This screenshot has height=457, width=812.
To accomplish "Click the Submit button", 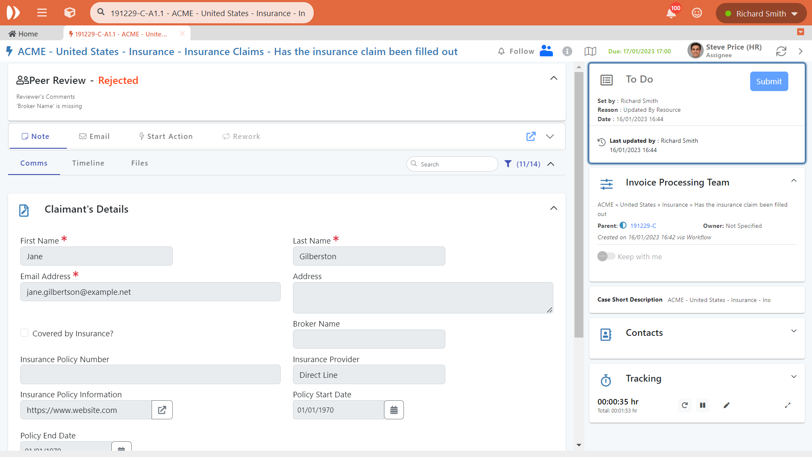I will (x=768, y=81).
